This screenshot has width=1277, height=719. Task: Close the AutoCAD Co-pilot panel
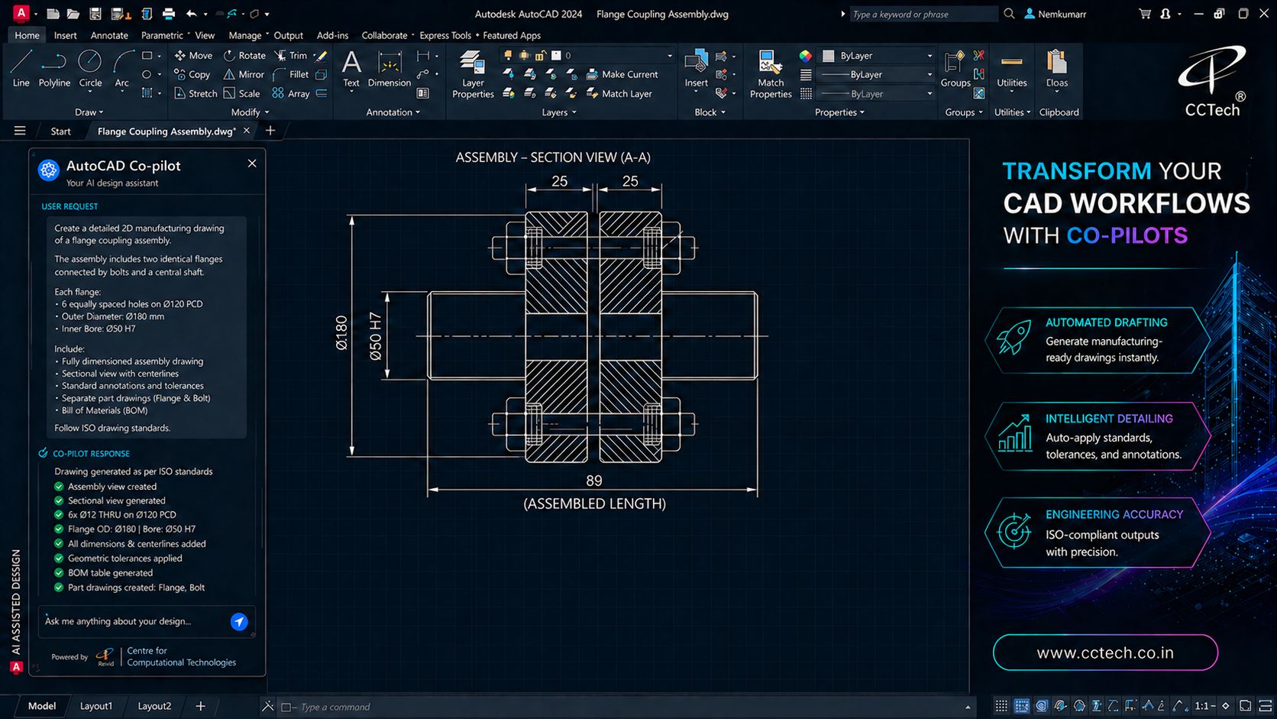[252, 164]
